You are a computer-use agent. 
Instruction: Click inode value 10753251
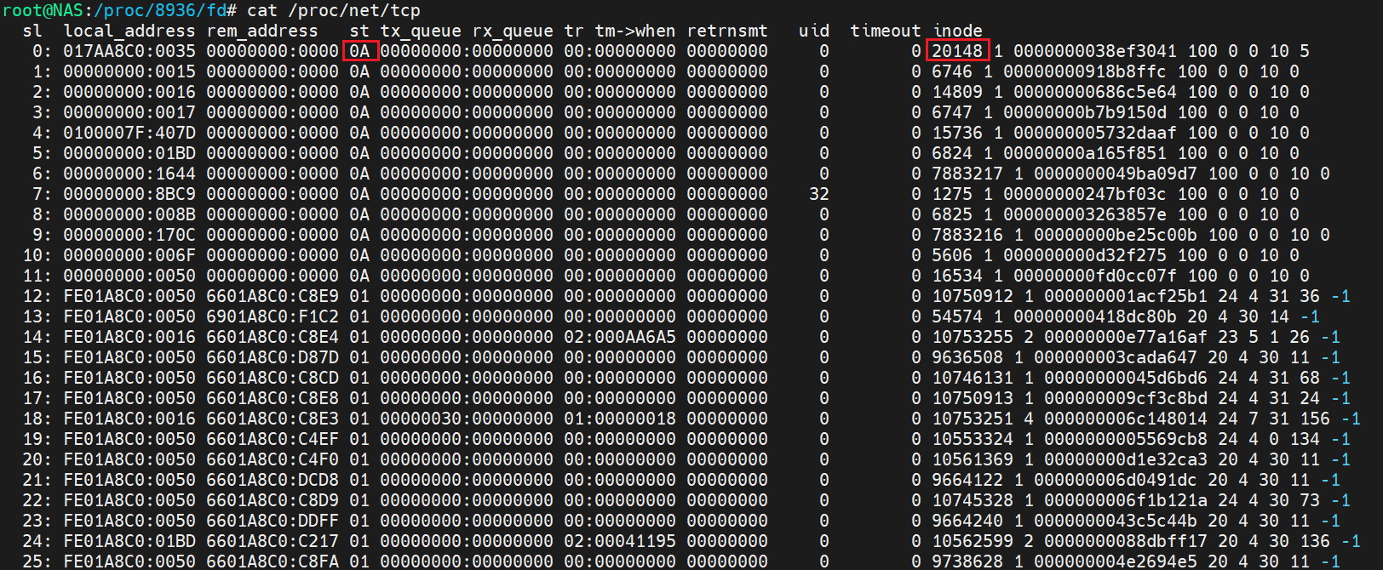coord(973,419)
